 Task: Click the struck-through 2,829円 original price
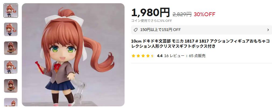[182, 14]
